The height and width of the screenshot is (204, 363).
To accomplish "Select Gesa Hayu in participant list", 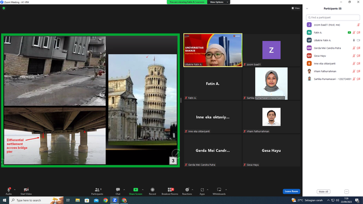I will [333, 56].
